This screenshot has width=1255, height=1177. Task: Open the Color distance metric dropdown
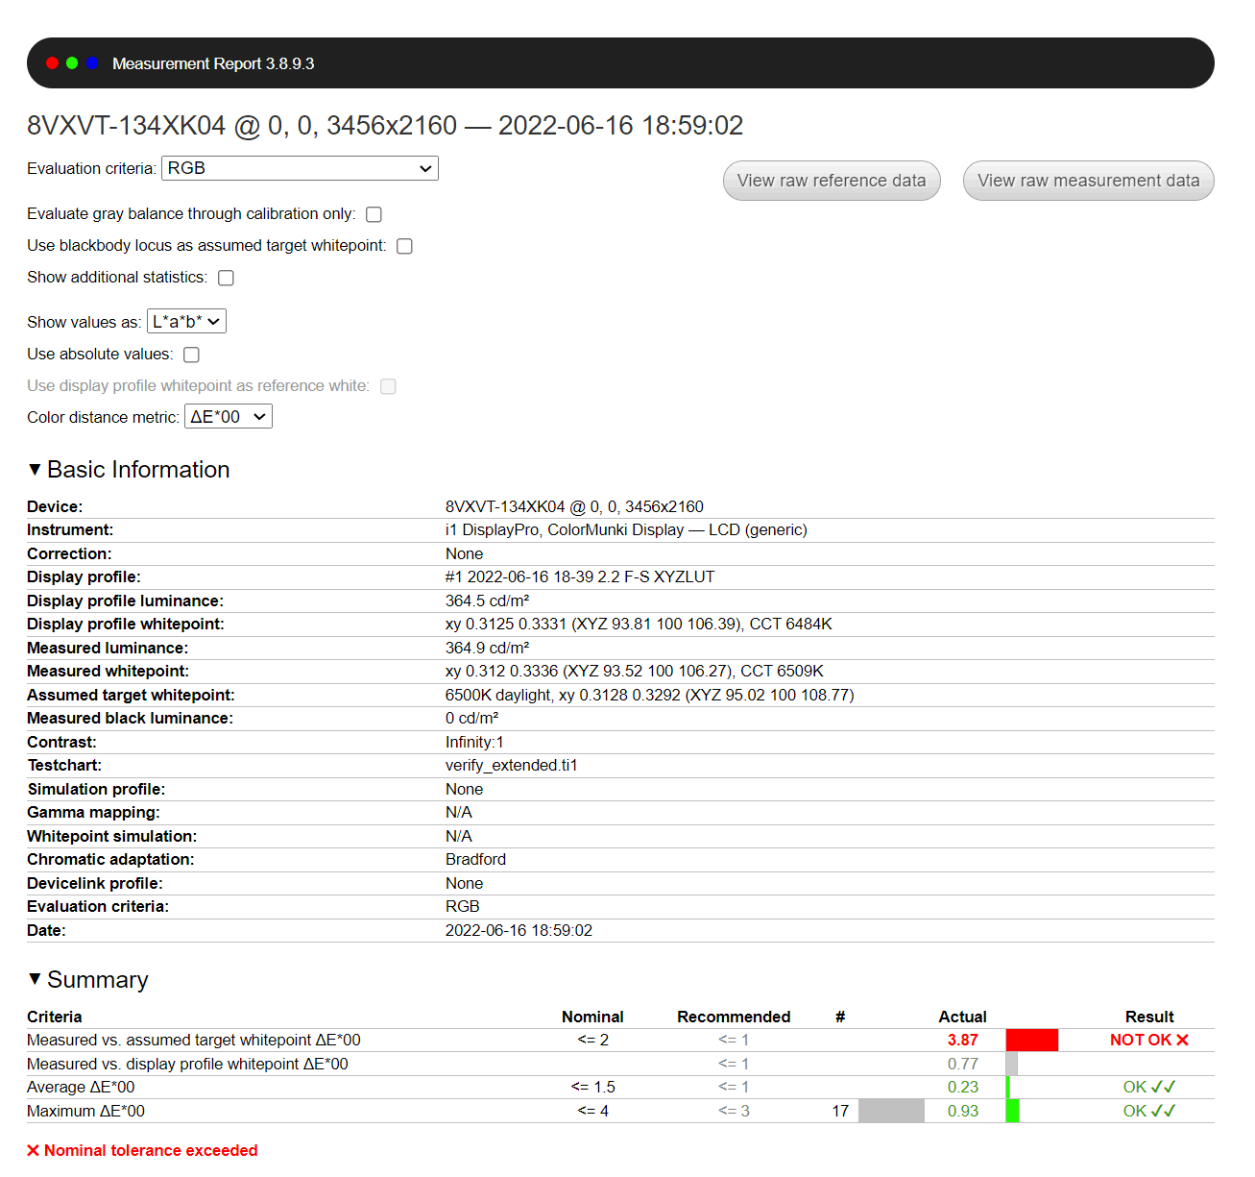[x=229, y=417]
